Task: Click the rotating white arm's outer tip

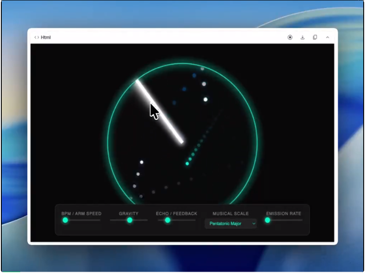Action: (x=138, y=81)
